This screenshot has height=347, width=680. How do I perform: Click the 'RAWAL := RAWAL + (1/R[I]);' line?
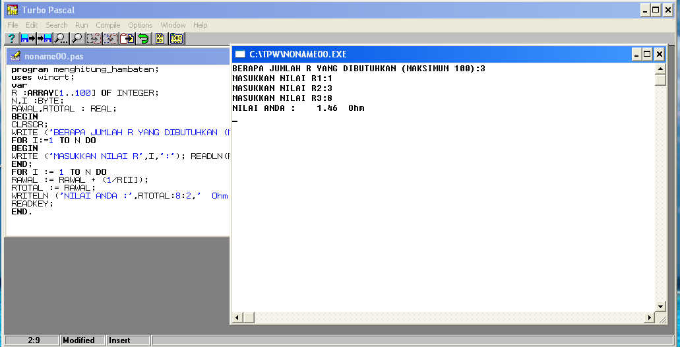[80, 180]
